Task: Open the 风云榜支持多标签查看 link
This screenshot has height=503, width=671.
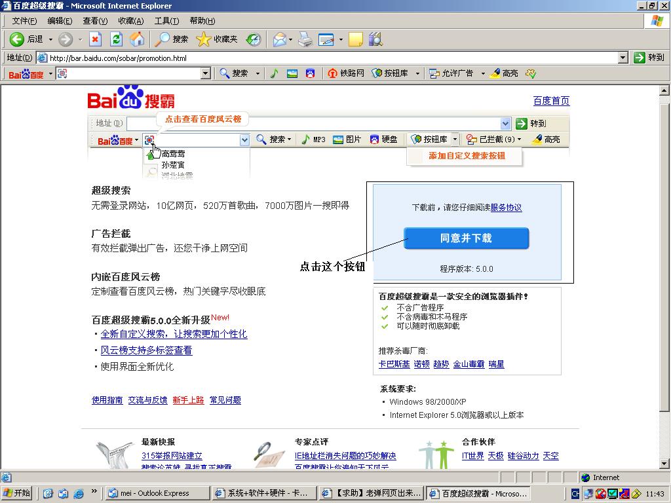Action: coord(146,350)
